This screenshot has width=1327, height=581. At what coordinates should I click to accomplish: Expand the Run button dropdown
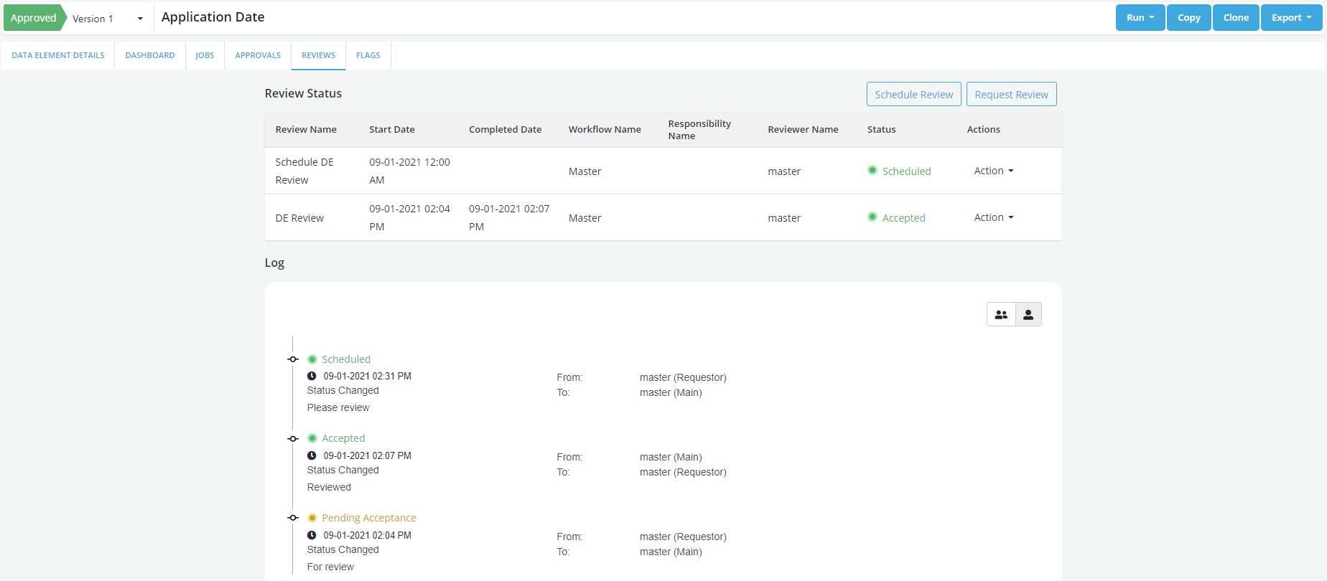point(1140,18)
